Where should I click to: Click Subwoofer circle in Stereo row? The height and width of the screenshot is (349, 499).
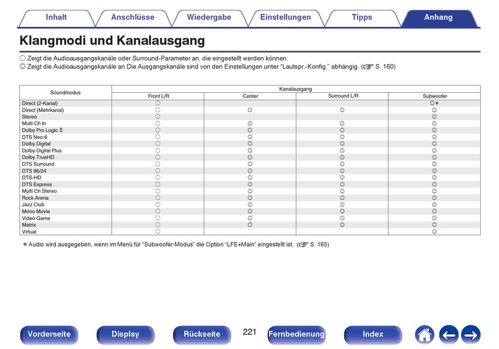tap(434, 117)
